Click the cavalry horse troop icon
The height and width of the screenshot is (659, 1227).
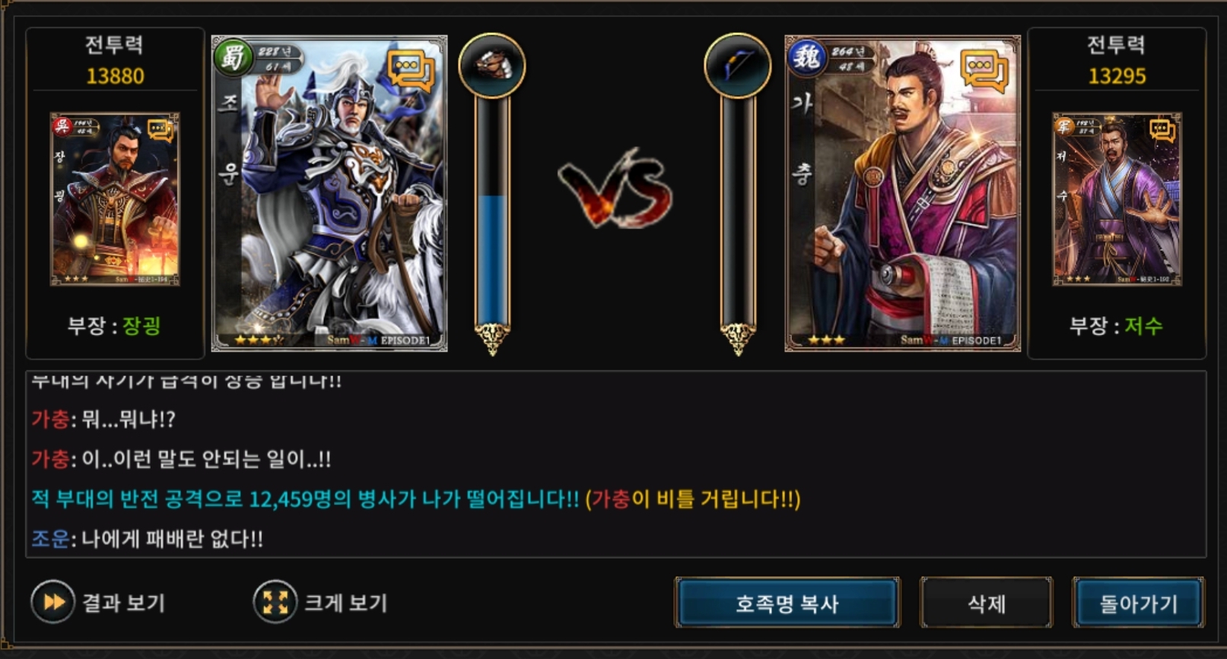[492, 65]
